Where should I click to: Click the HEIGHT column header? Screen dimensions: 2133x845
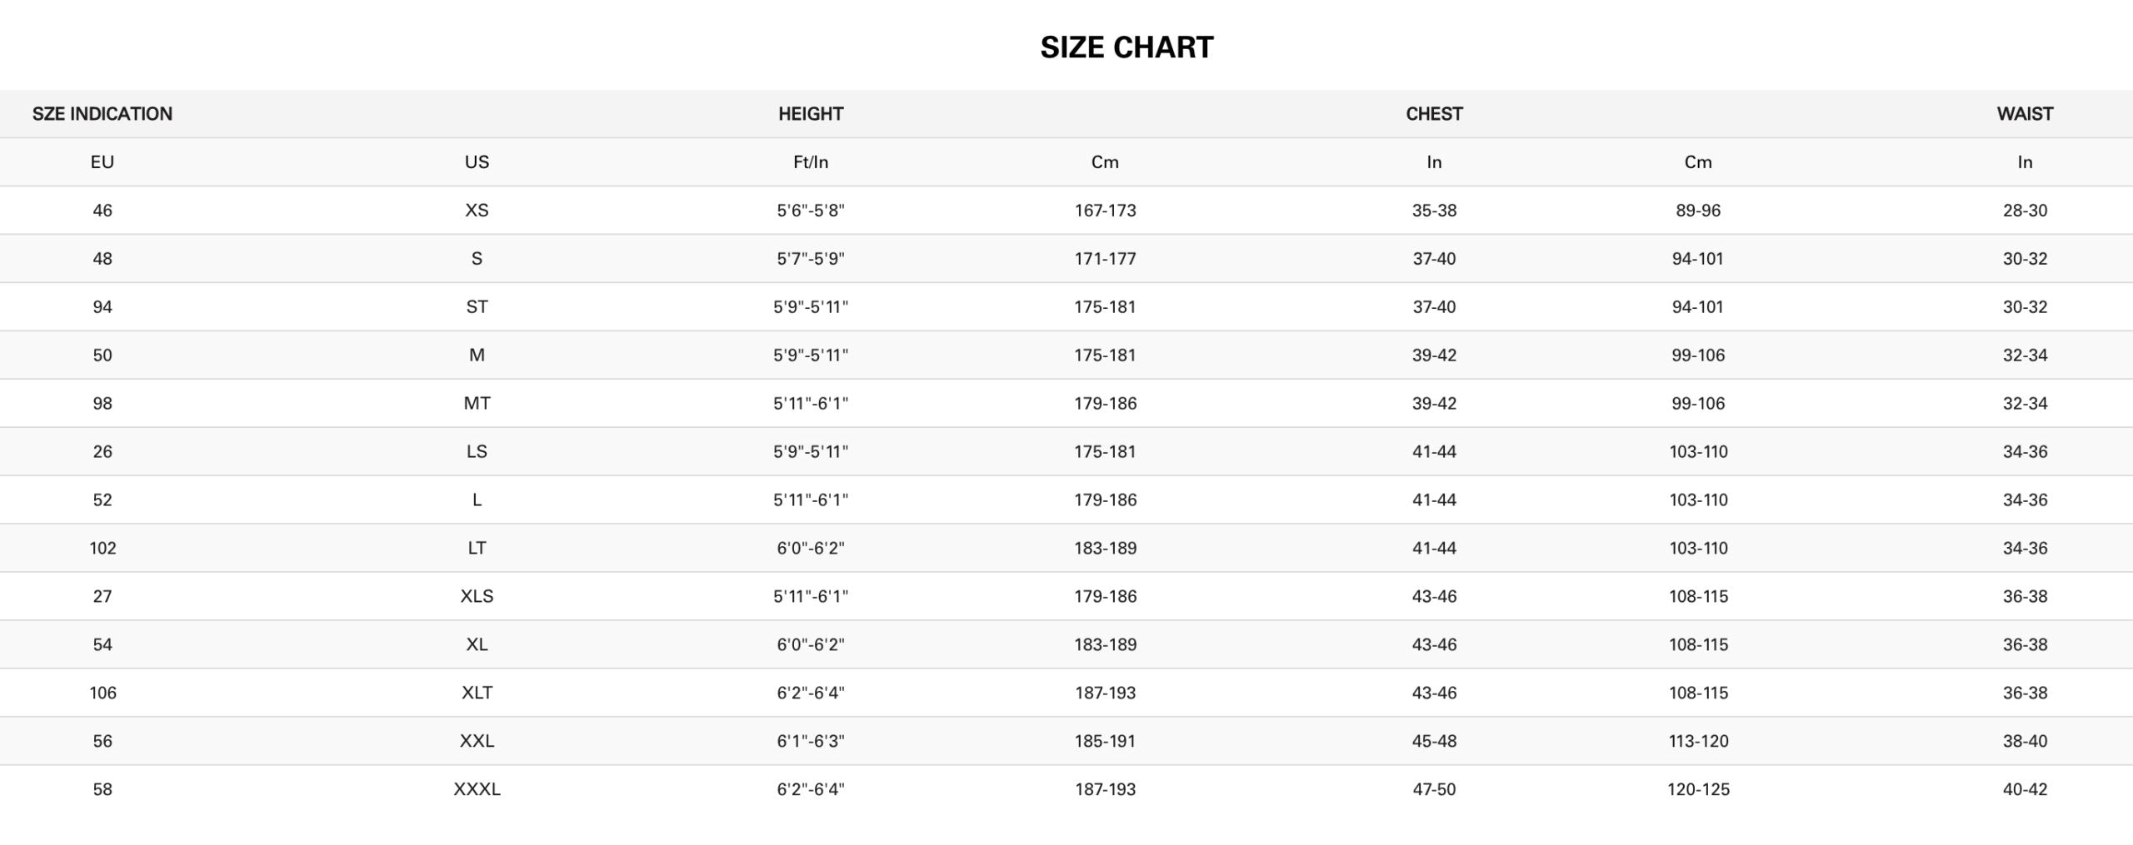(x=811, y=114)
